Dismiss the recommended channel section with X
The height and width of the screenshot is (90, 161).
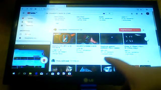(144, 30)
